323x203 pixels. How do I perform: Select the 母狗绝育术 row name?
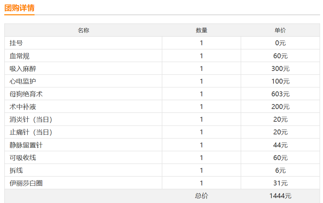point(26,94)
